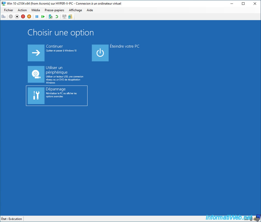This screenshot has width=261, height=222.
Task: Click the Continuer arrow tile
Action: tap(36, 53)
